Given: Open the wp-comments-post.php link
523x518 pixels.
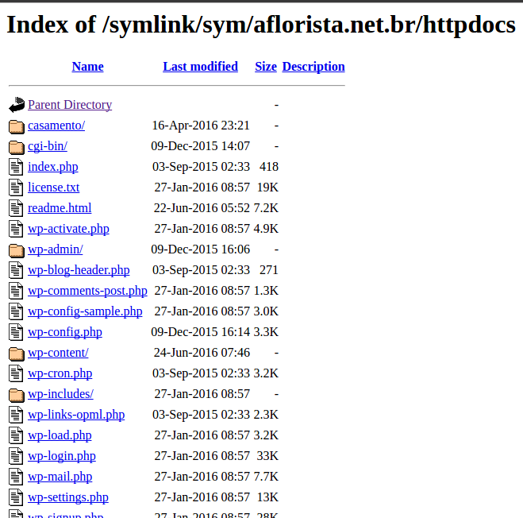Looking at the screenshot, I should [88, 291].
